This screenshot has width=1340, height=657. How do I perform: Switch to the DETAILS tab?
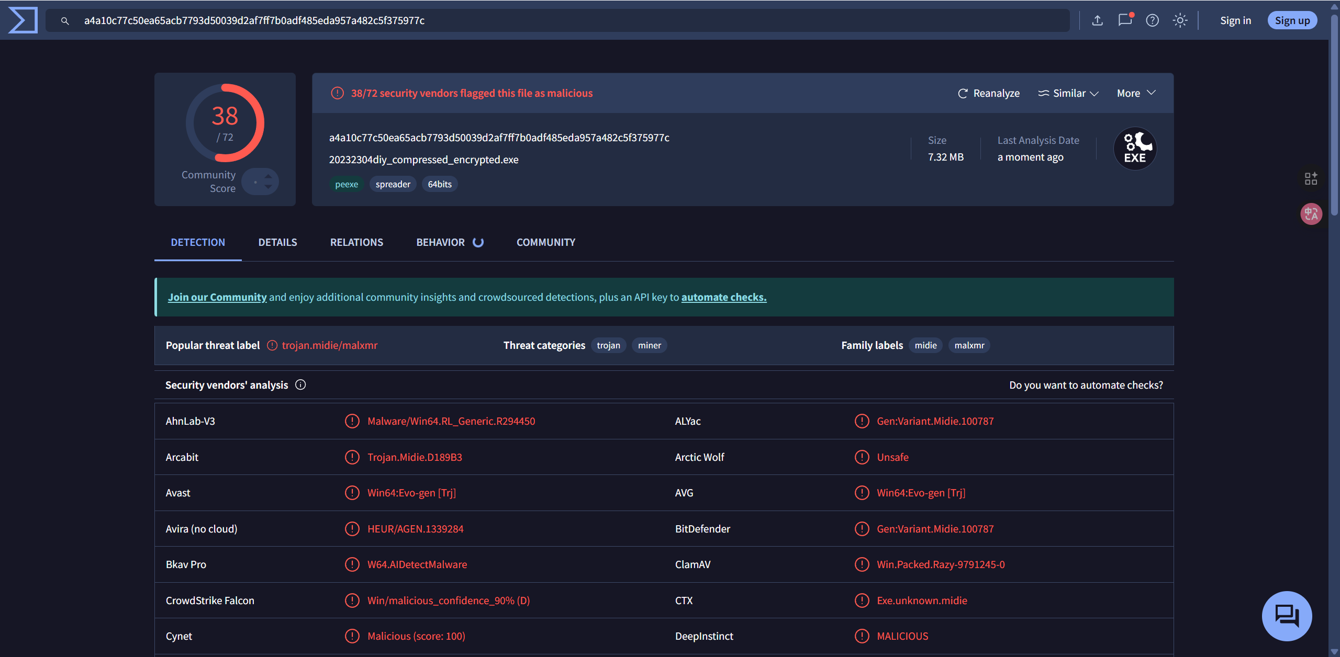(277, 242)
